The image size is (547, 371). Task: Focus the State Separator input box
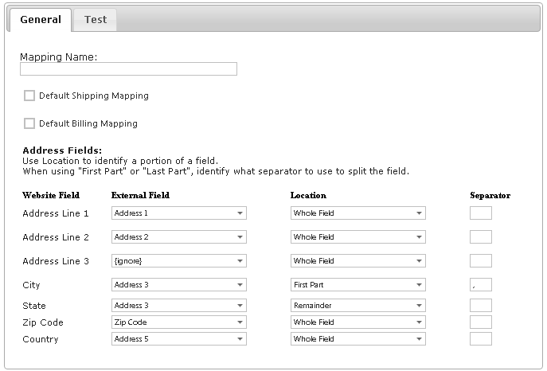pos(481,306)
